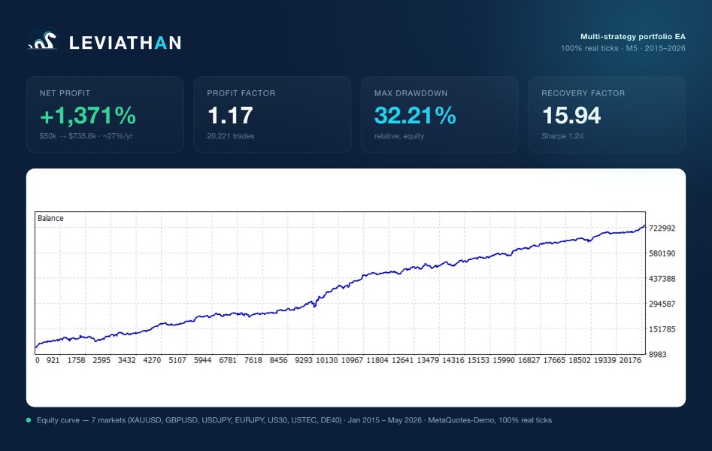Screen dimensions: 712x451
Task: Click the 19339 x-axis tick label
Action: 604,360
